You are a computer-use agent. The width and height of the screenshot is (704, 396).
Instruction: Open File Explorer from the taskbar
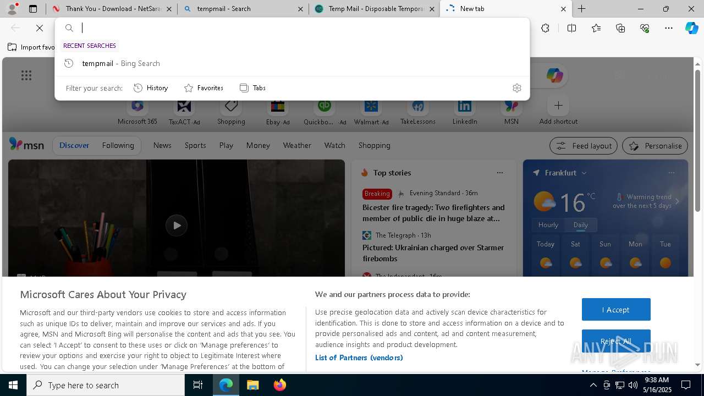coord(253,385)
